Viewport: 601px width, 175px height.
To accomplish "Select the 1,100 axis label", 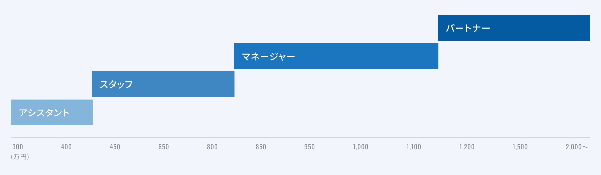I will 413,147.
